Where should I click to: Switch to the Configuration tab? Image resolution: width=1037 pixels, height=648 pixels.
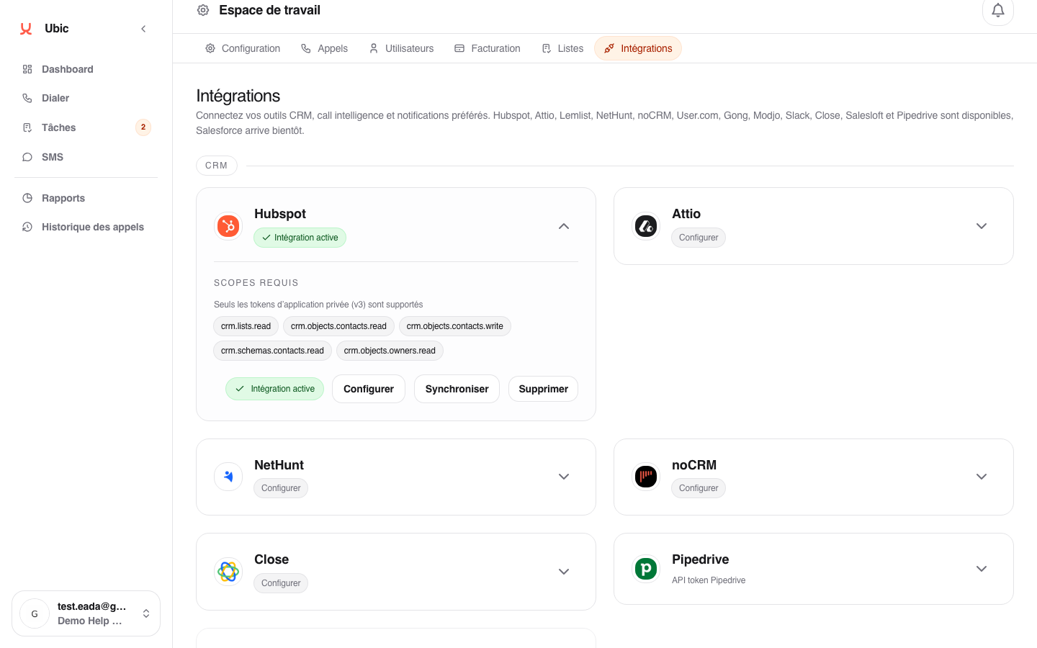pyautogui.click(x=243, y=48)
